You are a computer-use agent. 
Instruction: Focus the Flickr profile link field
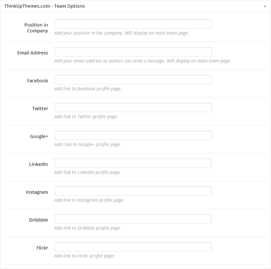click(133, 247)
